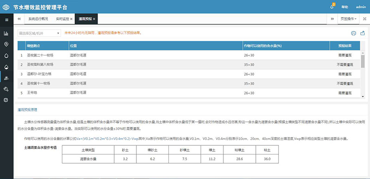The height and width of the screenshot is (179, 370).
Task: Click 温都尔毛道 location in 温都尔-叶宝力格 row
Action: 78,74
